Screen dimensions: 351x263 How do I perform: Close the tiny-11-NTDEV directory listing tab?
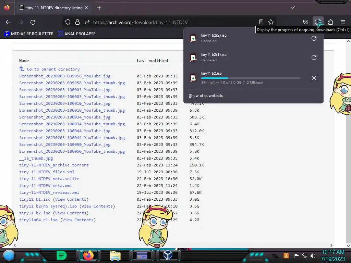coord(86,8)
